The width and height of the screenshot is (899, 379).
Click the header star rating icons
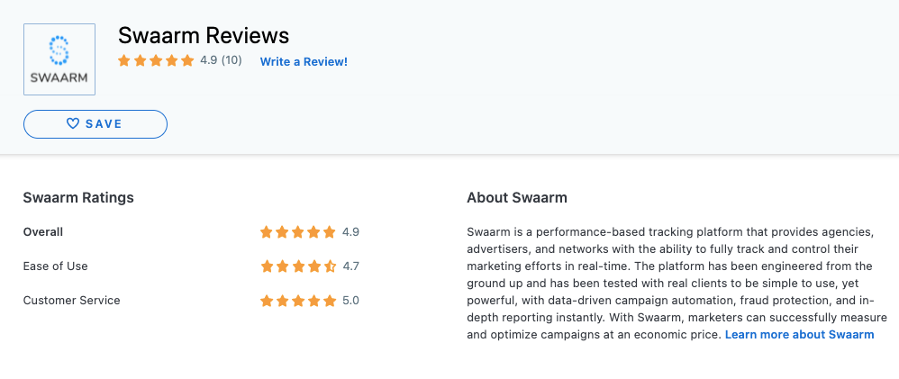pyautogui.click(x=156, y=60)
